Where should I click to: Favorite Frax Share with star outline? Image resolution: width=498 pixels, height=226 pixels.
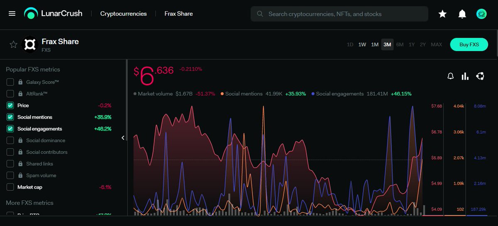(x=13, y=44)
